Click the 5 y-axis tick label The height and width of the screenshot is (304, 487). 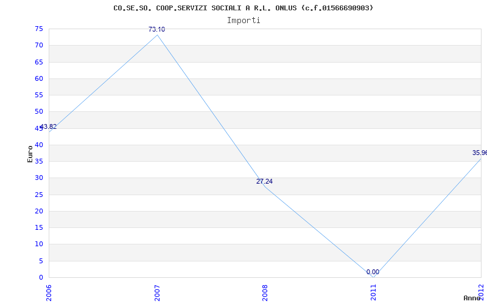(x=41, y=261)
